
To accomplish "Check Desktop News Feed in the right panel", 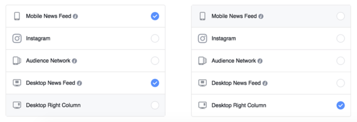I will click(x=341, y=83).
